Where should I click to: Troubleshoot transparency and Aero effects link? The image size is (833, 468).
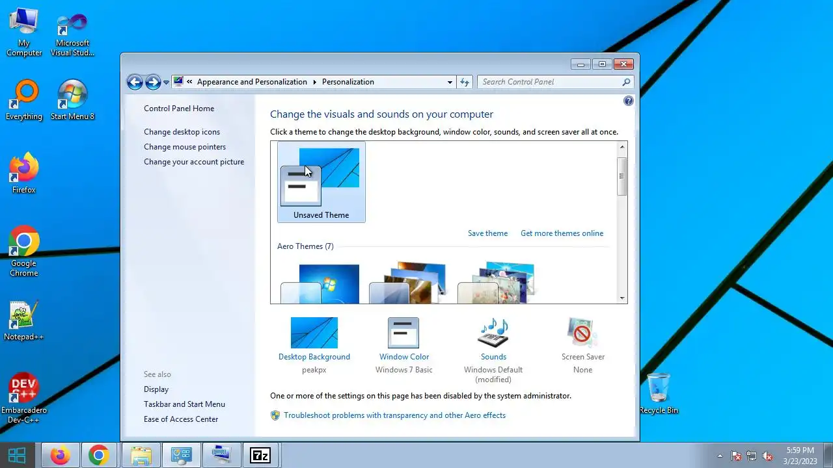click(x=394, y=415)
